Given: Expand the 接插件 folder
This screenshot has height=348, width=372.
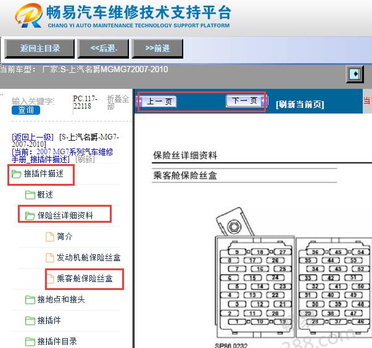Looking at the screenshot, I should (49, 320).
